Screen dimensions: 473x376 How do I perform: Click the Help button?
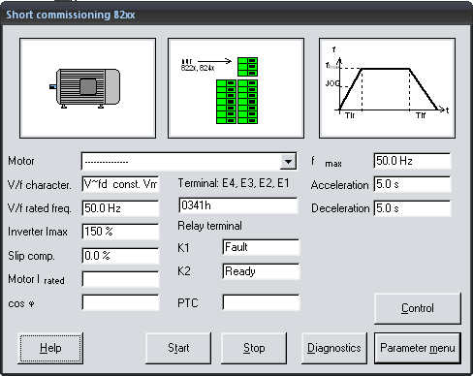click(x=50, y=348)
